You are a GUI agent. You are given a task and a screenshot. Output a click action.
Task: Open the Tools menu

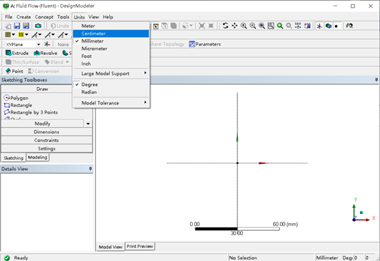click(63, 17)
